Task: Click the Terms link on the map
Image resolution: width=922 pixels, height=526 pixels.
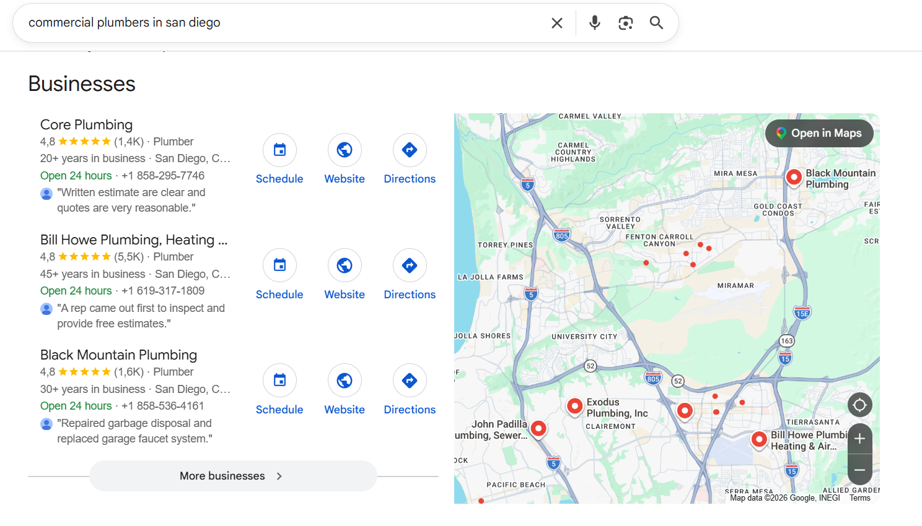Action: 860,498
